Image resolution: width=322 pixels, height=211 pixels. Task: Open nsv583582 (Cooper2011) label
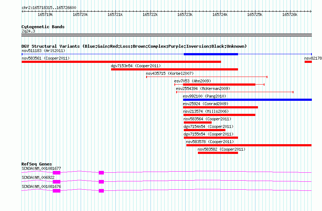(x=221, y=149)
